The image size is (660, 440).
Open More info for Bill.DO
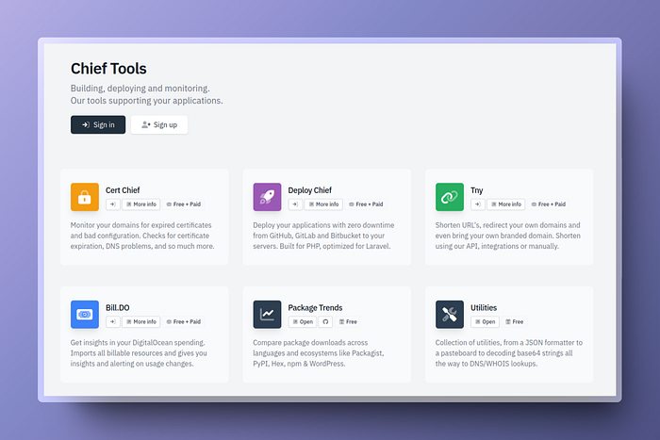[x=141, y=322]
